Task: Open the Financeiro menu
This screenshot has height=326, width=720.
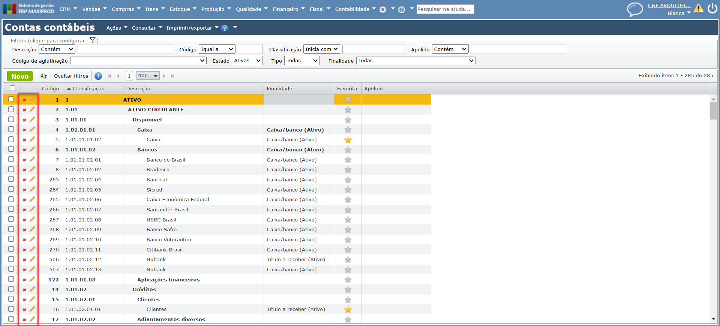Action: (x=288, y=9)
